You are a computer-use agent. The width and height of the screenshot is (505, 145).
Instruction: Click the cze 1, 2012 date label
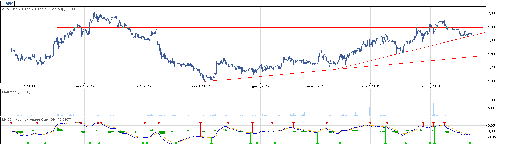click(142, 86)
